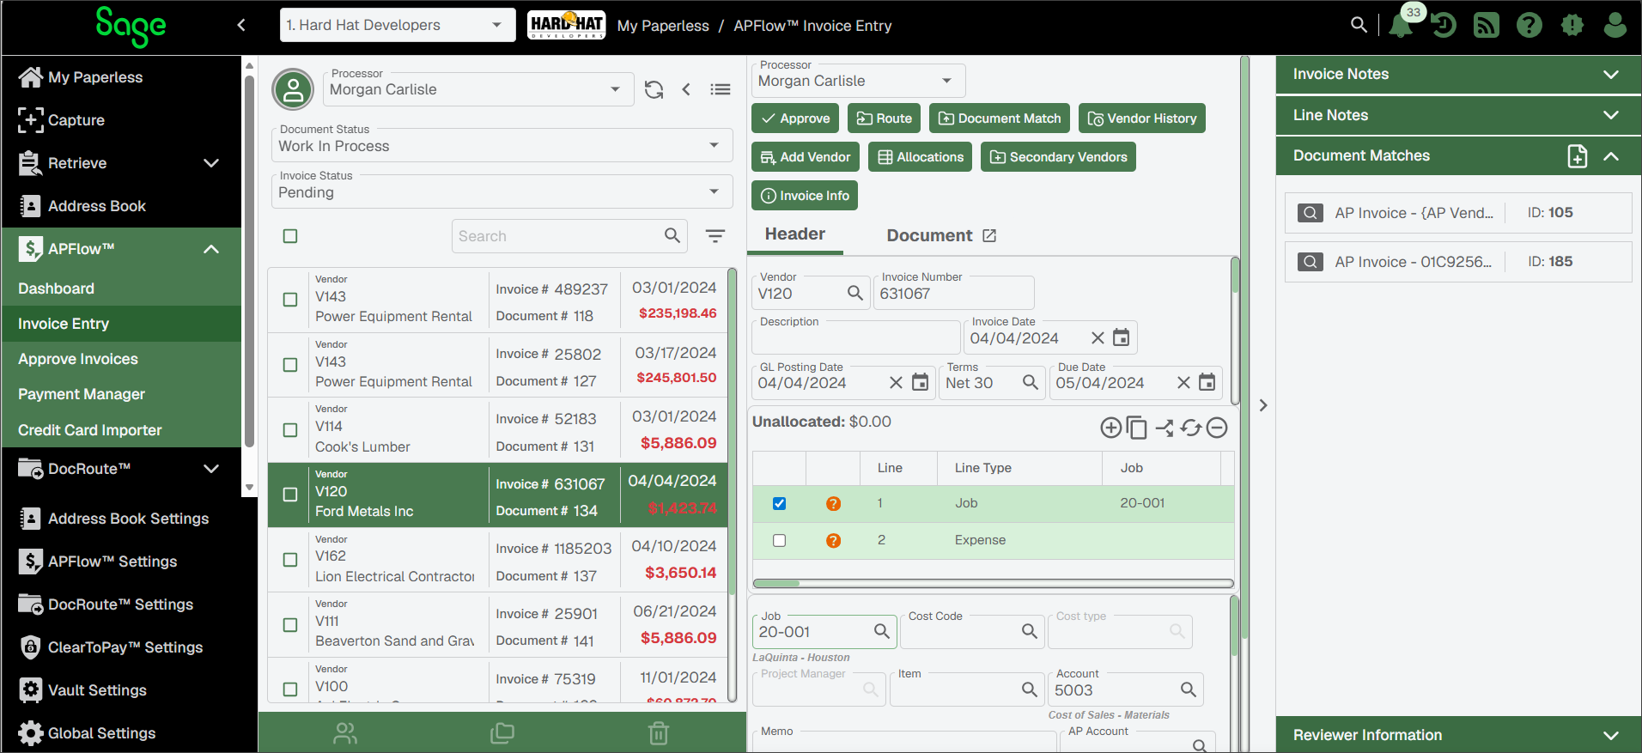Click the list view icon above invoice list

point(721,89)
